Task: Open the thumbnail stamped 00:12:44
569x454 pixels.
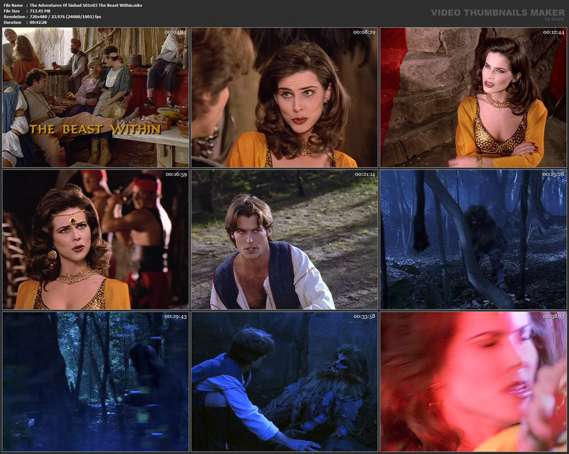Action: pos(473,97)
